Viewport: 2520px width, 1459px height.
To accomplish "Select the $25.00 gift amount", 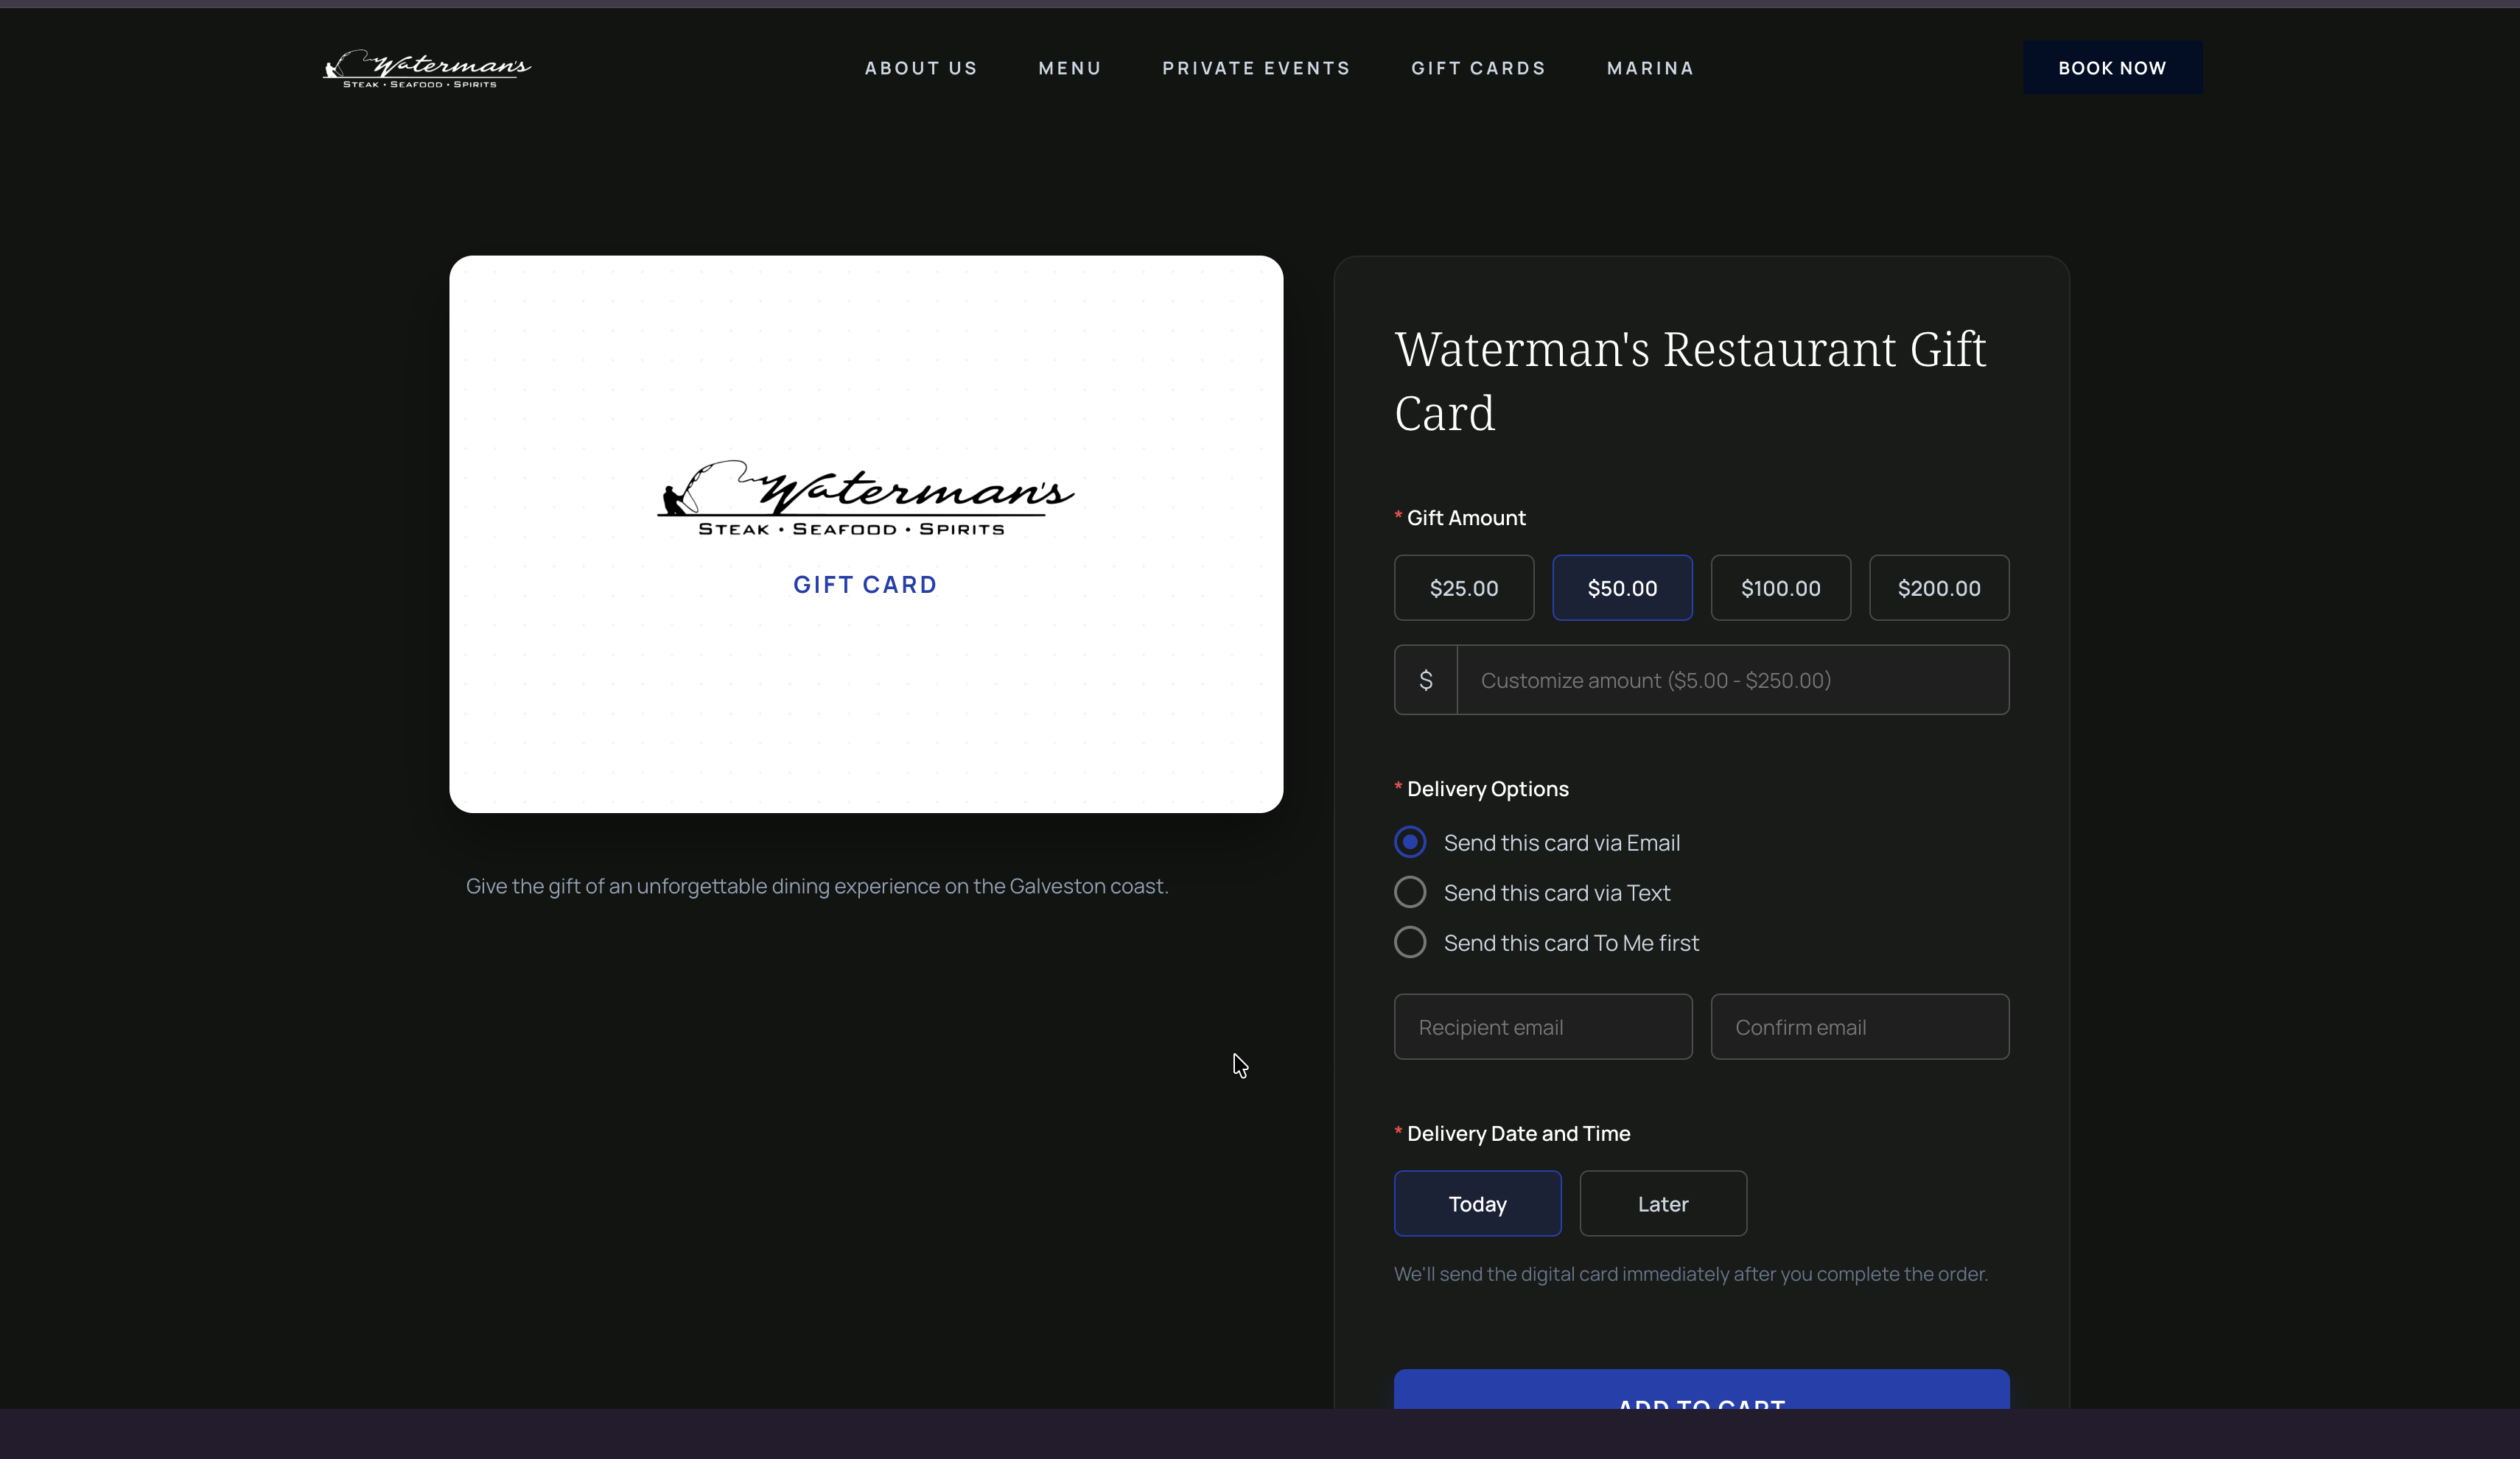I will click(x=1464, y=588).
